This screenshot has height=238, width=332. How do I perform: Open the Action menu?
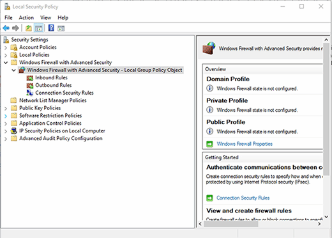(26, 18)
